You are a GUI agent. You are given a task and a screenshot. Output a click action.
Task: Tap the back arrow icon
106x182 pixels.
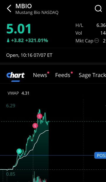(x=9, y=9)
